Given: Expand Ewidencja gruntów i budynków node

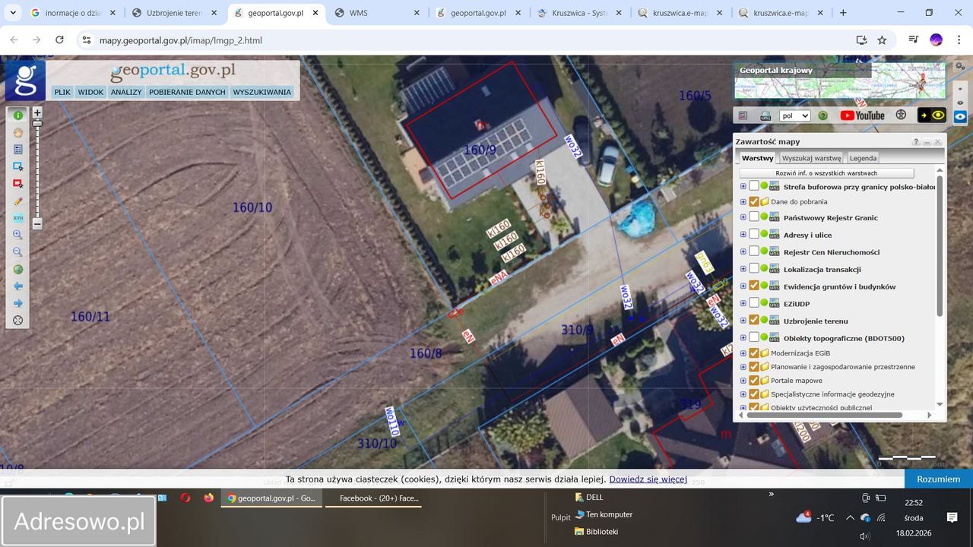Looking at the screenshot, I should tap(743, 286).
